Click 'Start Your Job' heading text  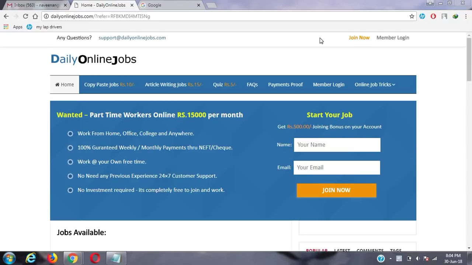tap(330, 115)
